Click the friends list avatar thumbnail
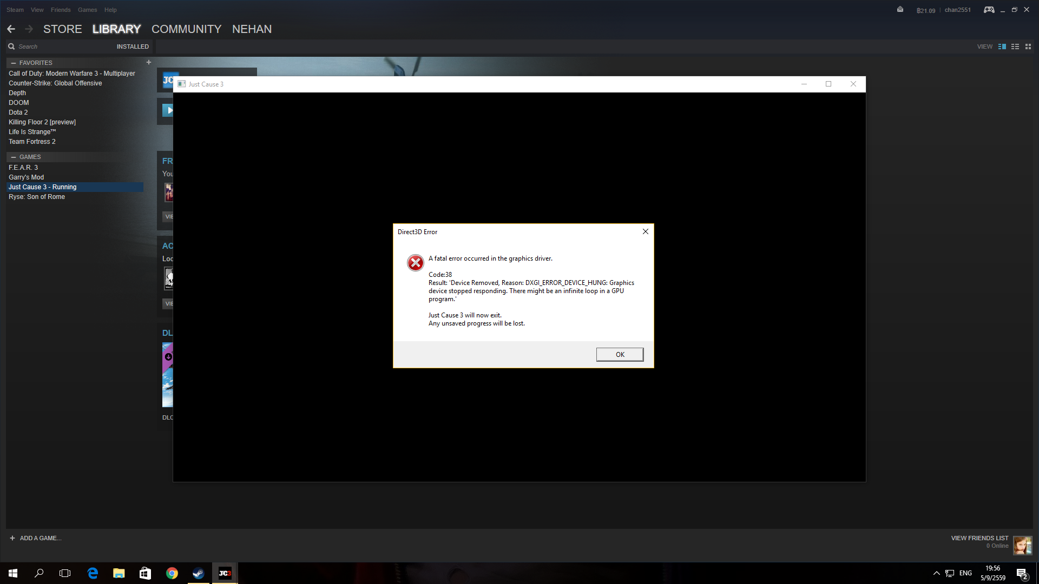This screenshot has height=584, width=1039. (1022, 545)
